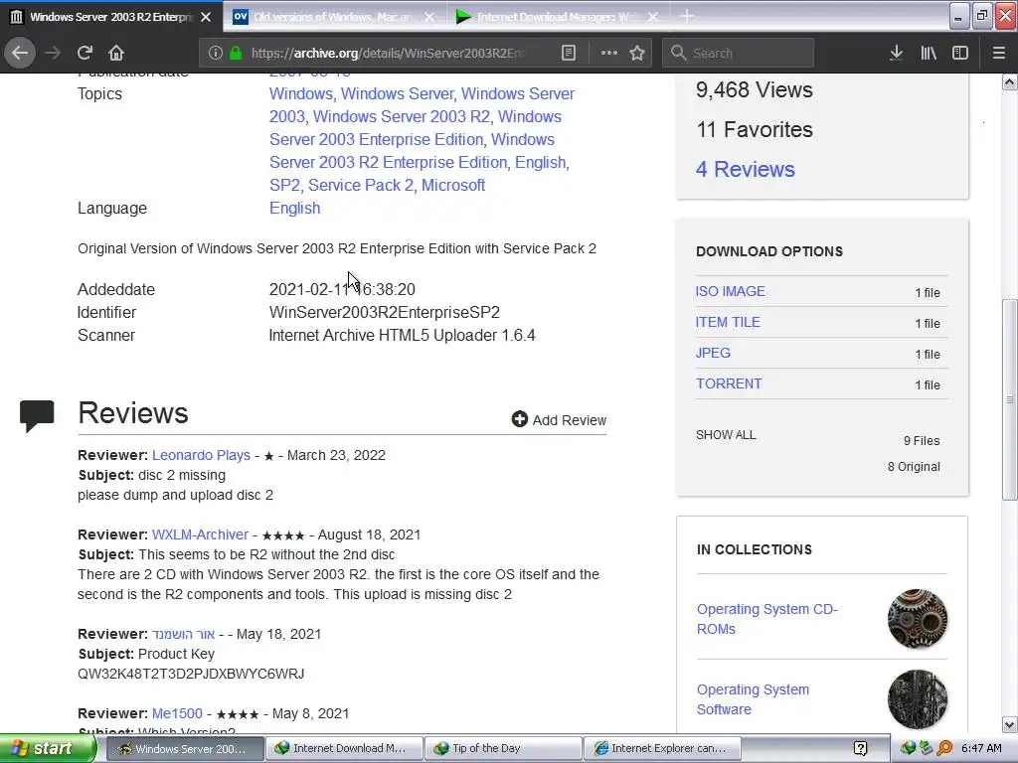The image size is (1018, 763).
Task: Open the JPEG download option
Action: coord(713,353)
